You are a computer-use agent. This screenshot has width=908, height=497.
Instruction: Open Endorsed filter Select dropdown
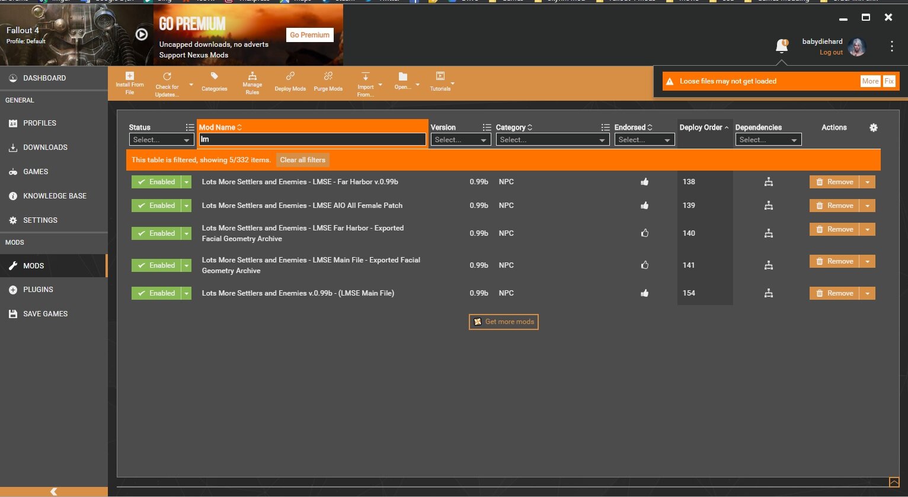coord(644,140)
